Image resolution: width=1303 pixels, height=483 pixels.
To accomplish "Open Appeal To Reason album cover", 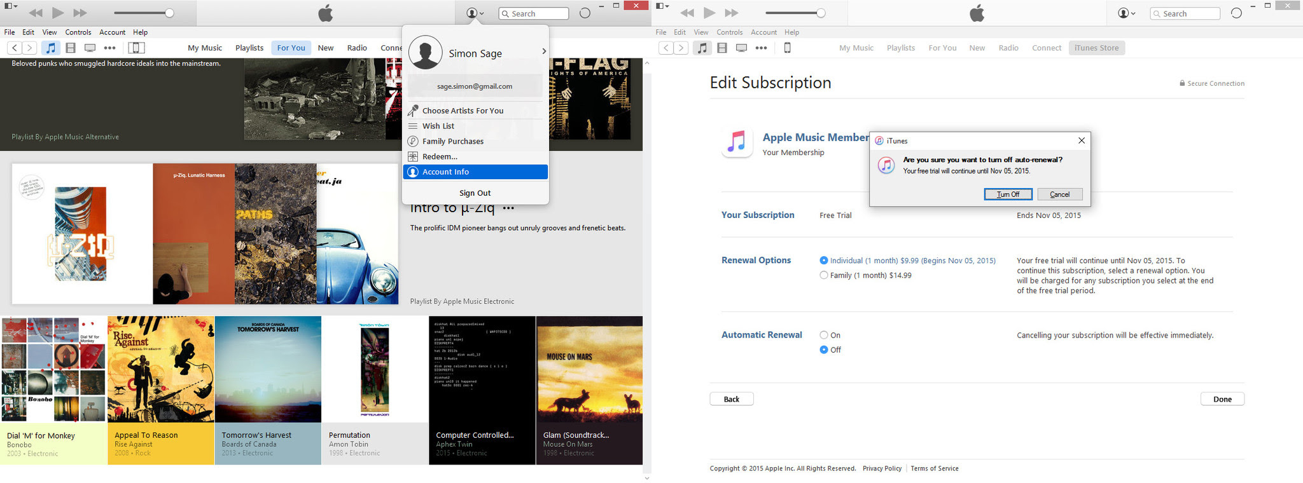I will (x=161, y=369).
